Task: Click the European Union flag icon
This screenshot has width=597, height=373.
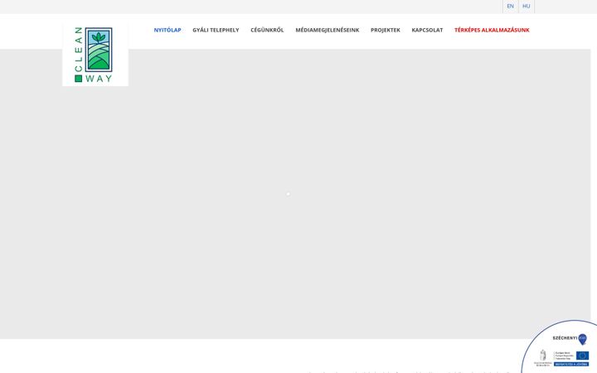Action: point(582,356)
